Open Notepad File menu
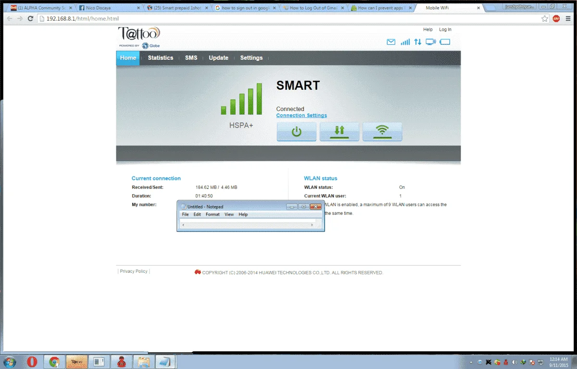Screen dimensions: 577x369 [x=185, y=214]
